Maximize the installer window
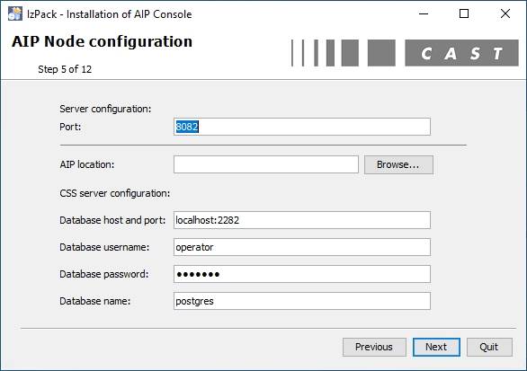527x371 pixels. click(x=464, y=13)
